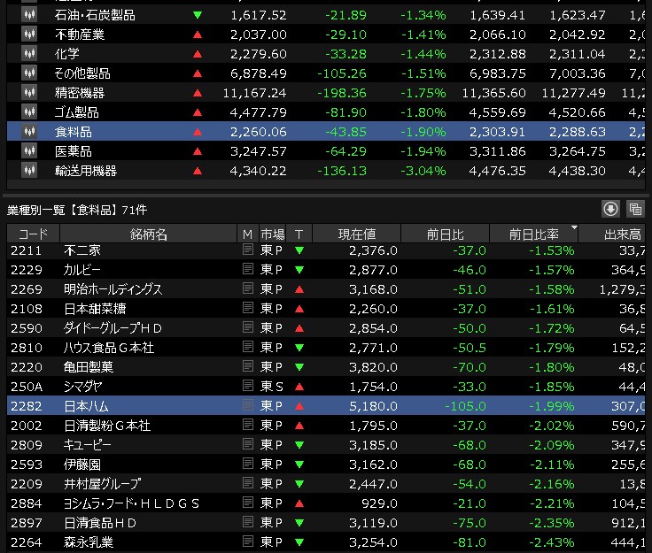652x553 pixels.
Task: Select stock code 250A
Action: (27, 387)
